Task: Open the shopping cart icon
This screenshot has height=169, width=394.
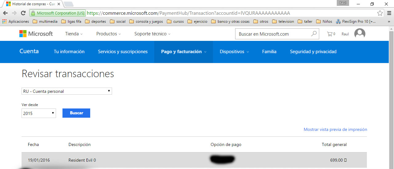Action: point(330,34)
